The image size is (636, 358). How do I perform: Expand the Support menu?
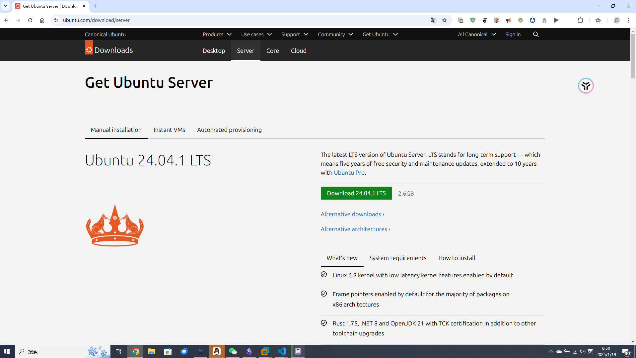click(295, 34)
